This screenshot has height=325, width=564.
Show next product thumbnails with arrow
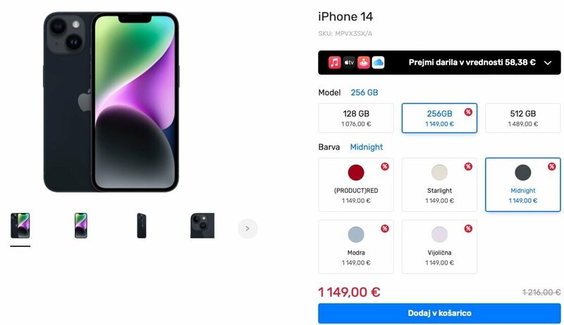247,229
